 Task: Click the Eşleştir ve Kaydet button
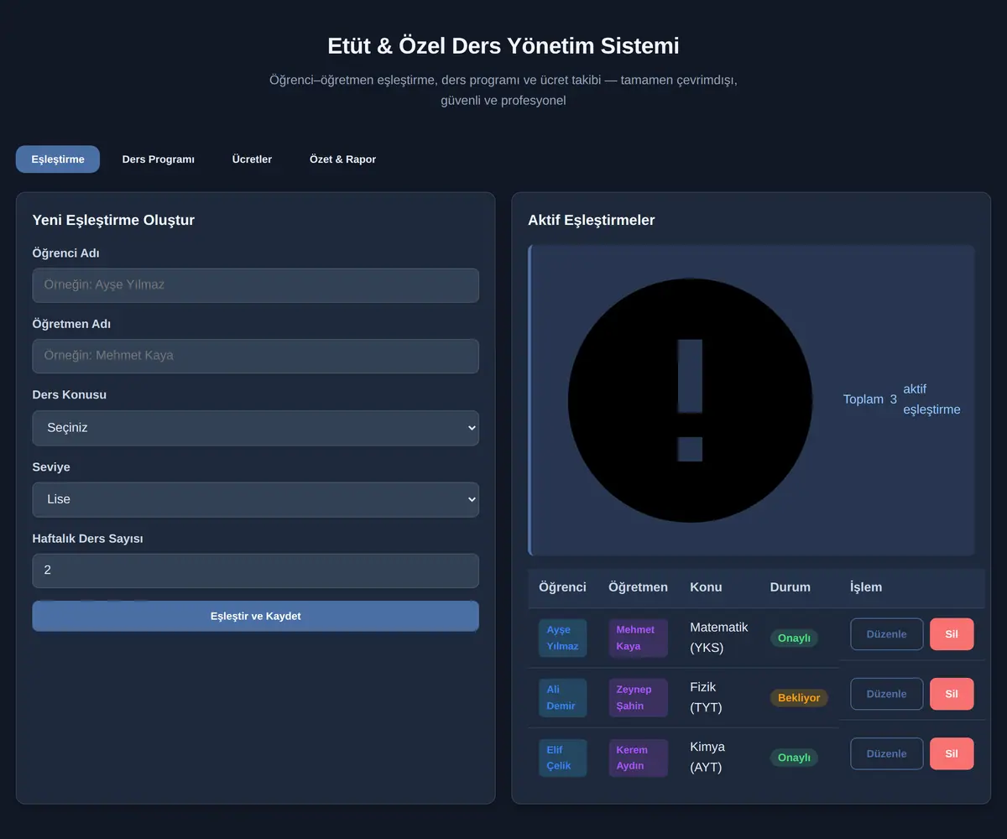(256, 616)
